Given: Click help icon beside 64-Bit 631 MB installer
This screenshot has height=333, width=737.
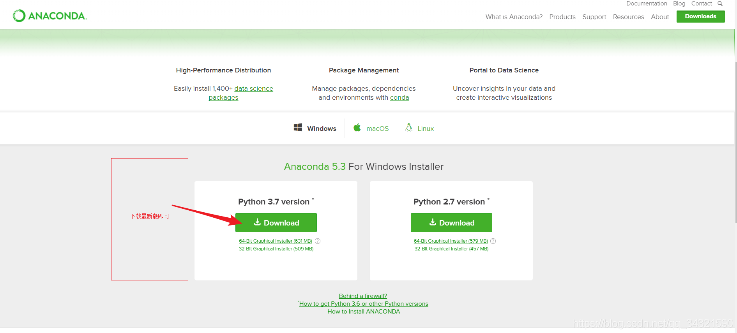Looking at the screenshot, I should point(318,241).
